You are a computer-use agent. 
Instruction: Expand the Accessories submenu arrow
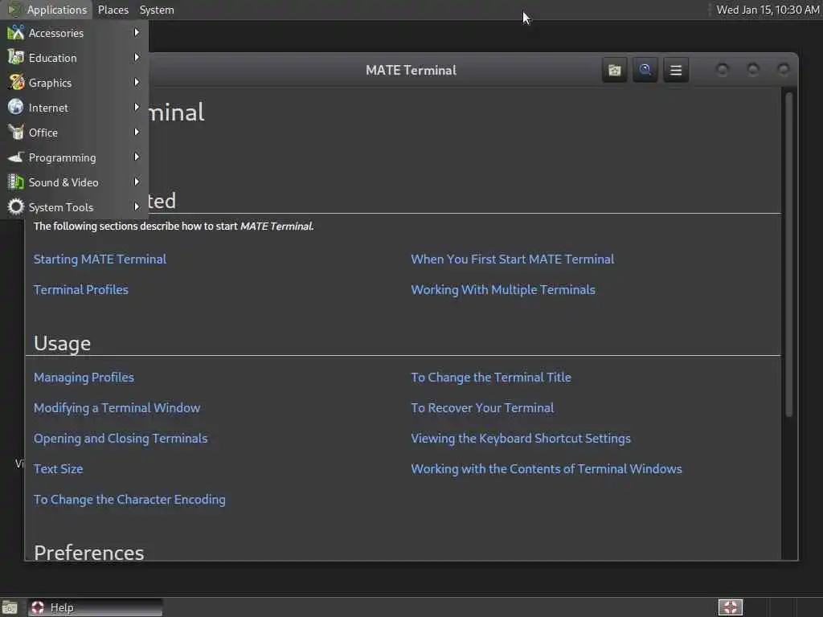click(137, 32)
